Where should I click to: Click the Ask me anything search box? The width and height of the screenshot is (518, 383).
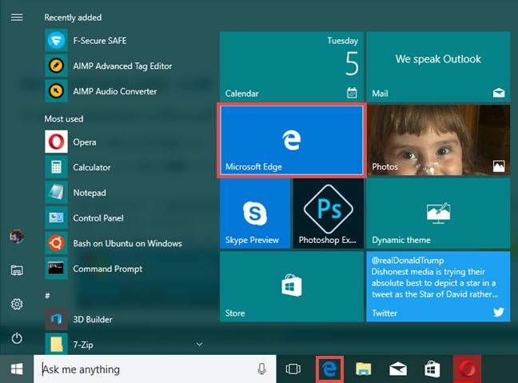tap(155, 369)
